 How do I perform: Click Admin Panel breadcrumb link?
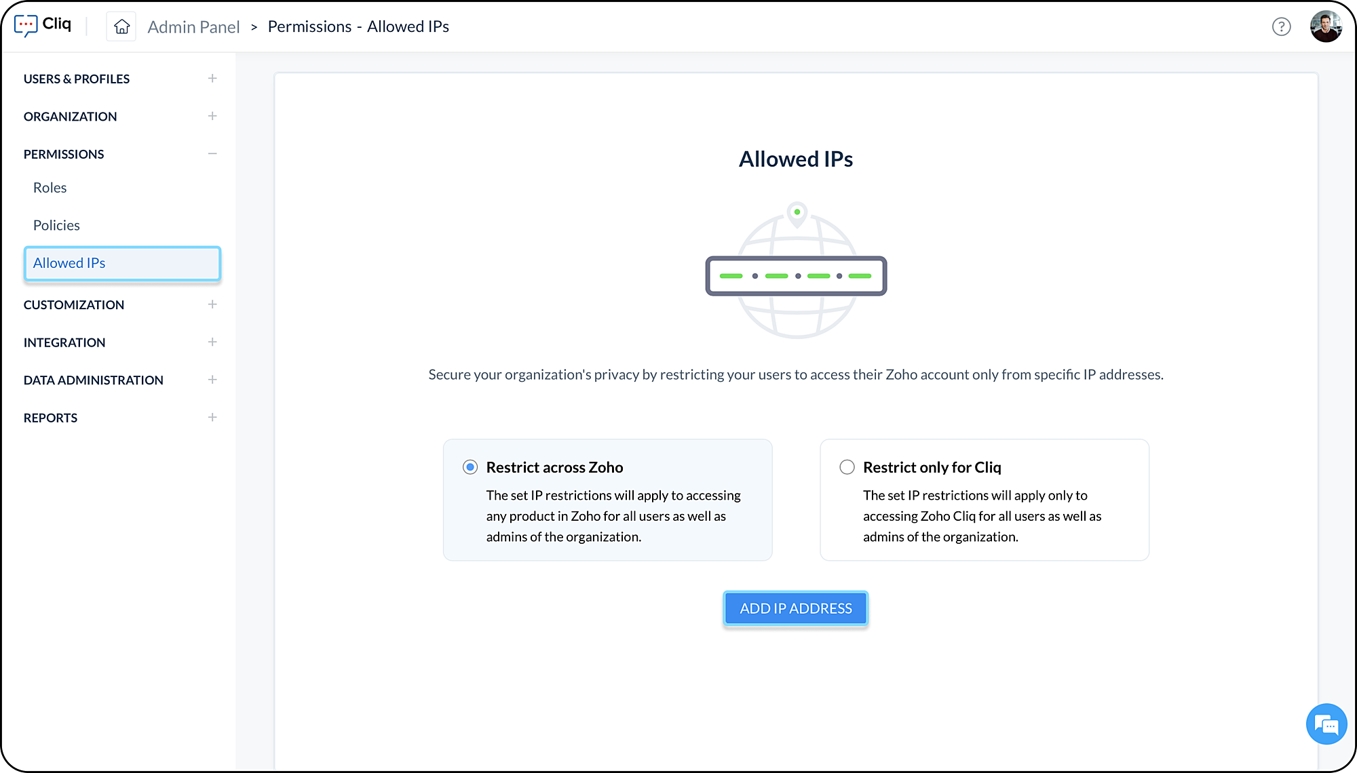pos(193,27)
